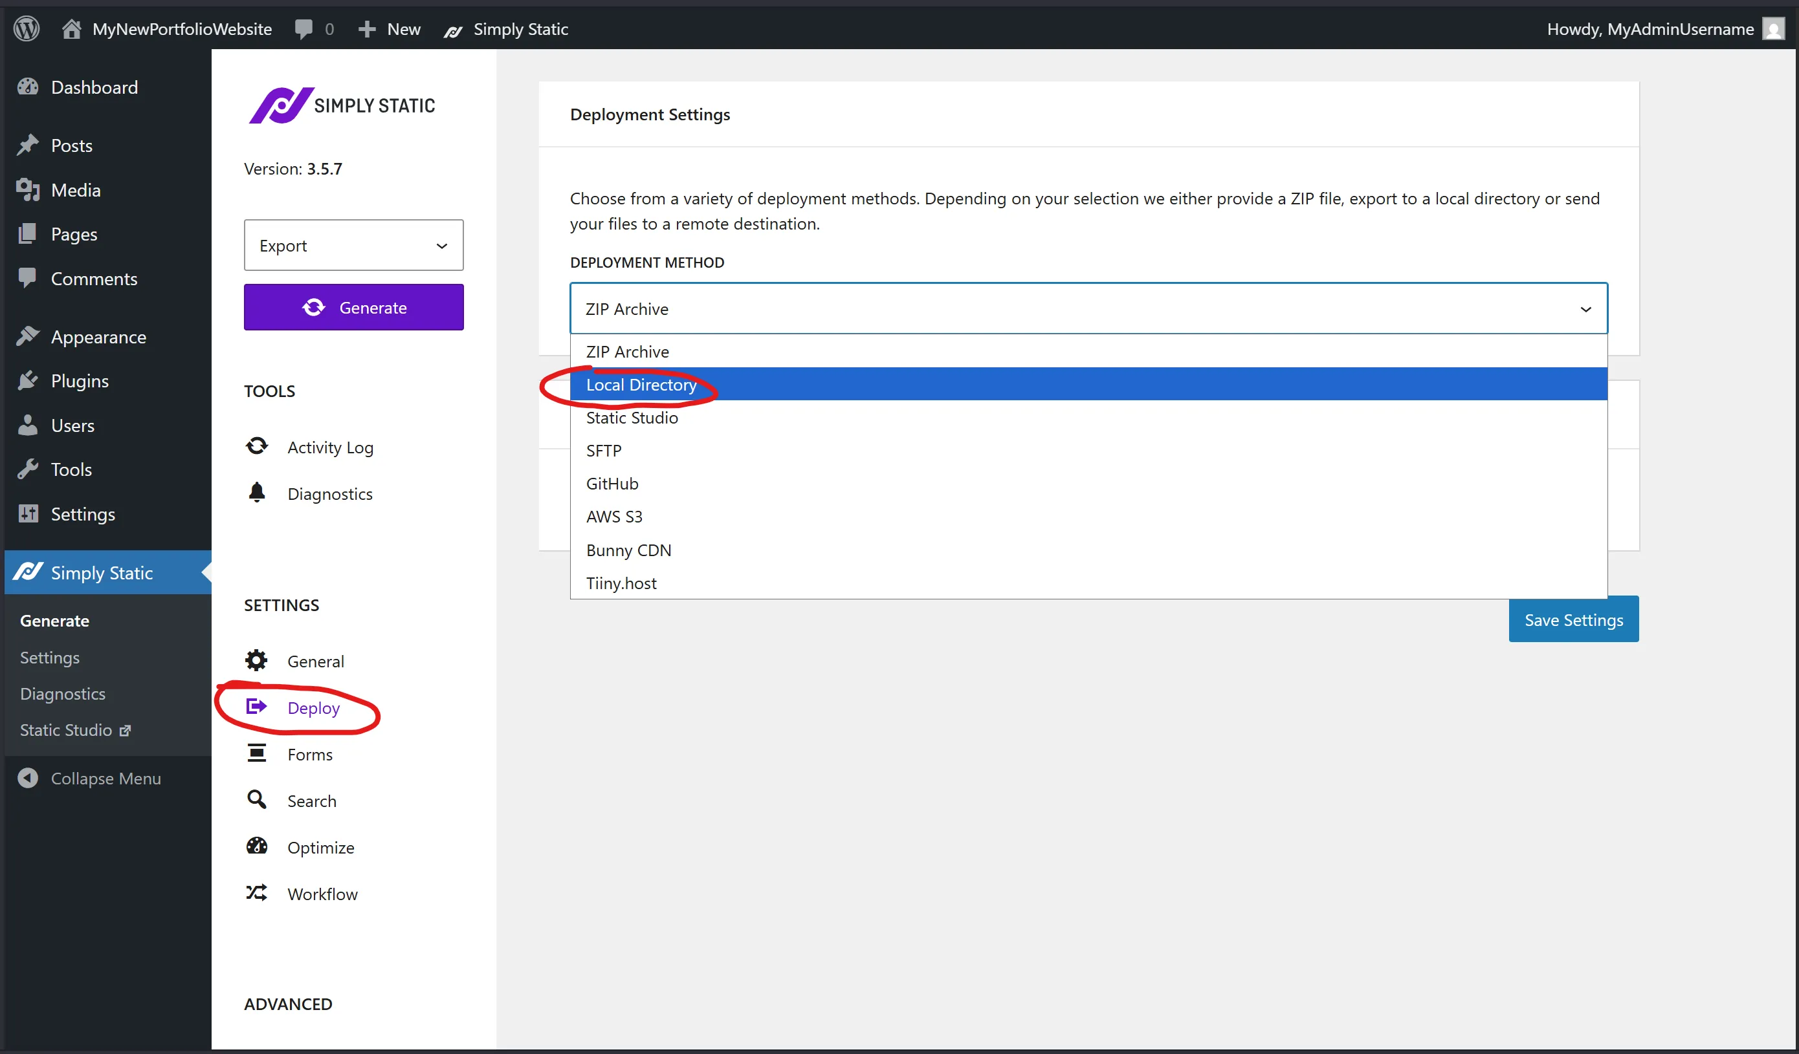Click the Save Settings button
Screen dimensions: 1799x1054
1573,619
